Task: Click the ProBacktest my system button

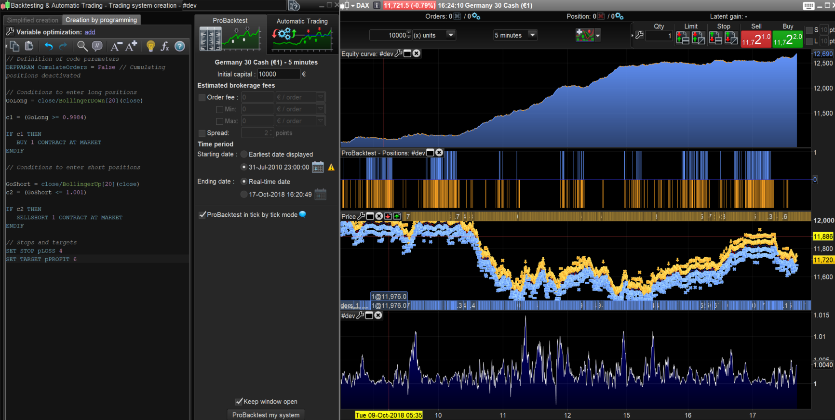Action: [266, 415]
